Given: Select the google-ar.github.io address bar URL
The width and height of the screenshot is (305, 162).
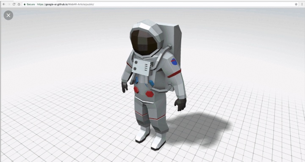Looking at the screenshot, I should point(66,4).
